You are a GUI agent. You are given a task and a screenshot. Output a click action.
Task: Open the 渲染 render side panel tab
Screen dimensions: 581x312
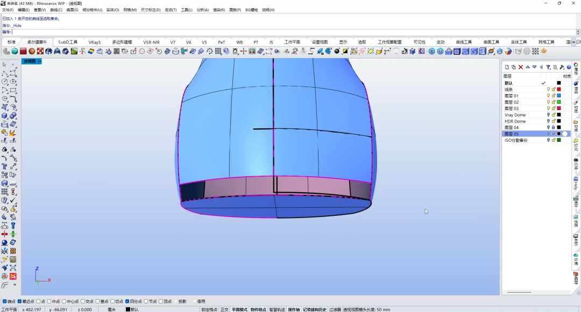576,87
